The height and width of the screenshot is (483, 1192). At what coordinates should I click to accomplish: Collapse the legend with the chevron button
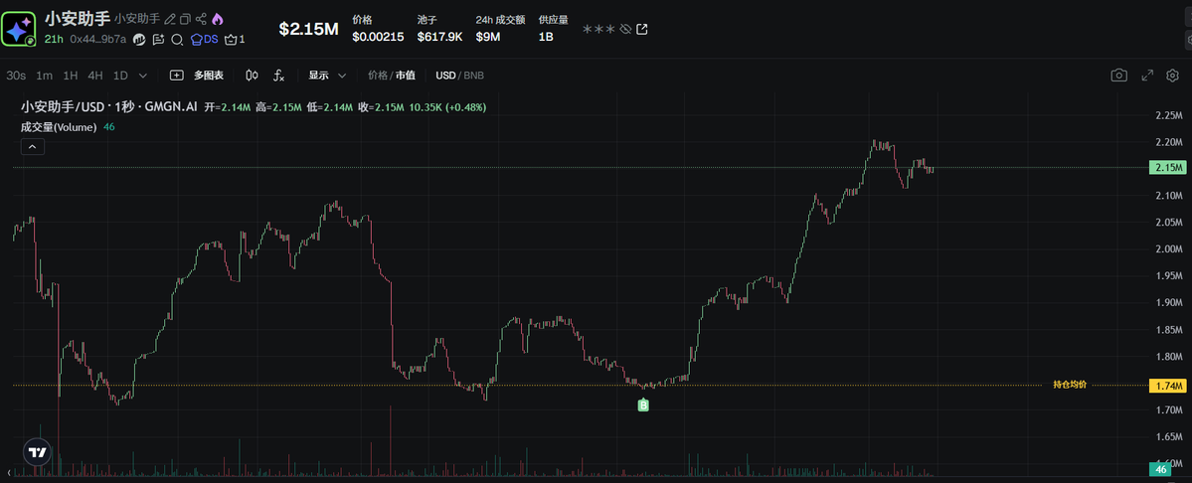point(33,146)
